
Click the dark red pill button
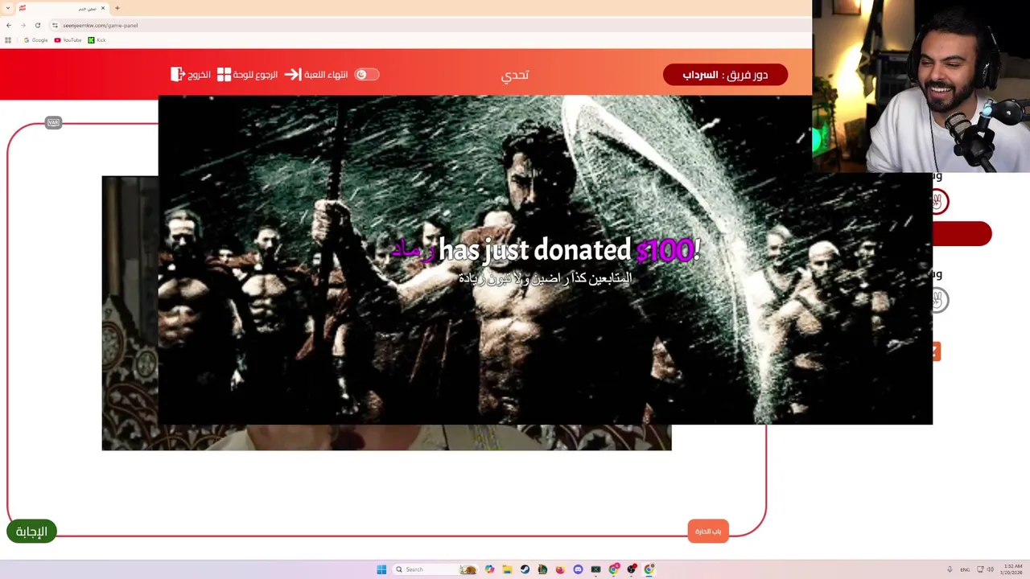[x=962, y=234]
